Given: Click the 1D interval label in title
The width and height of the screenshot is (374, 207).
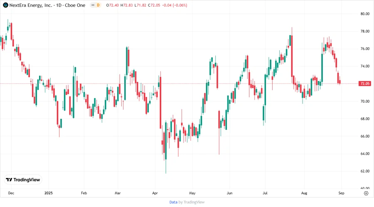Looking at the screenshot, I should (59, 5).
